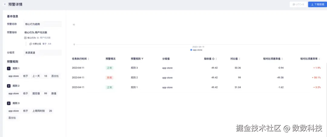Sort by 任务执行时间 column arrows
The height and width of the screenshot is (137, 327).
[x=88, y=59]
